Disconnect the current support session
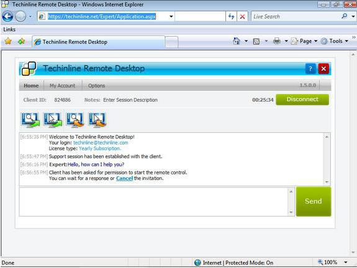357x268 pixels. click(302, 99)
